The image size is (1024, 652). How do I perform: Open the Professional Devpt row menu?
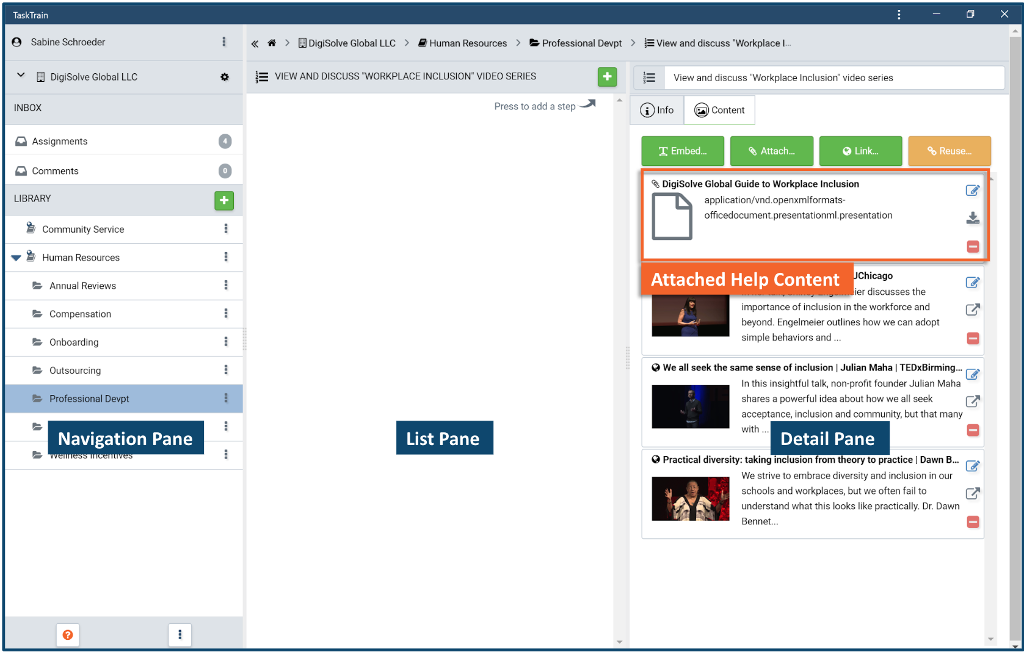click(x=226, y=398)
